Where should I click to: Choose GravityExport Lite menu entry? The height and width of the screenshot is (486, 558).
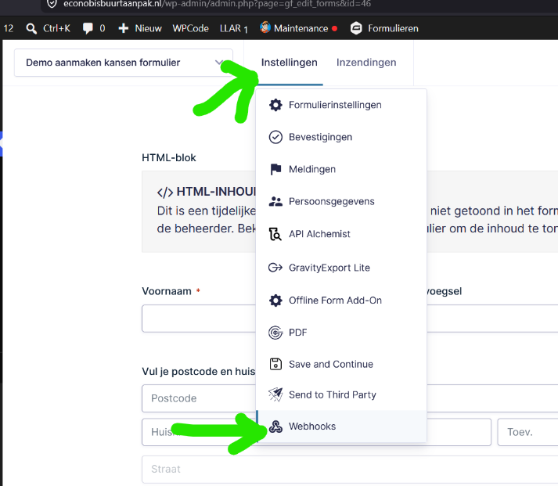341,268
